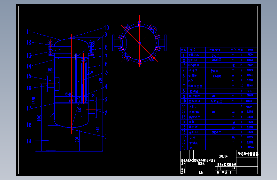Click the quantity 20 in table row 3
This screenshot has width=277, height=180.
(x=242, y=65)
